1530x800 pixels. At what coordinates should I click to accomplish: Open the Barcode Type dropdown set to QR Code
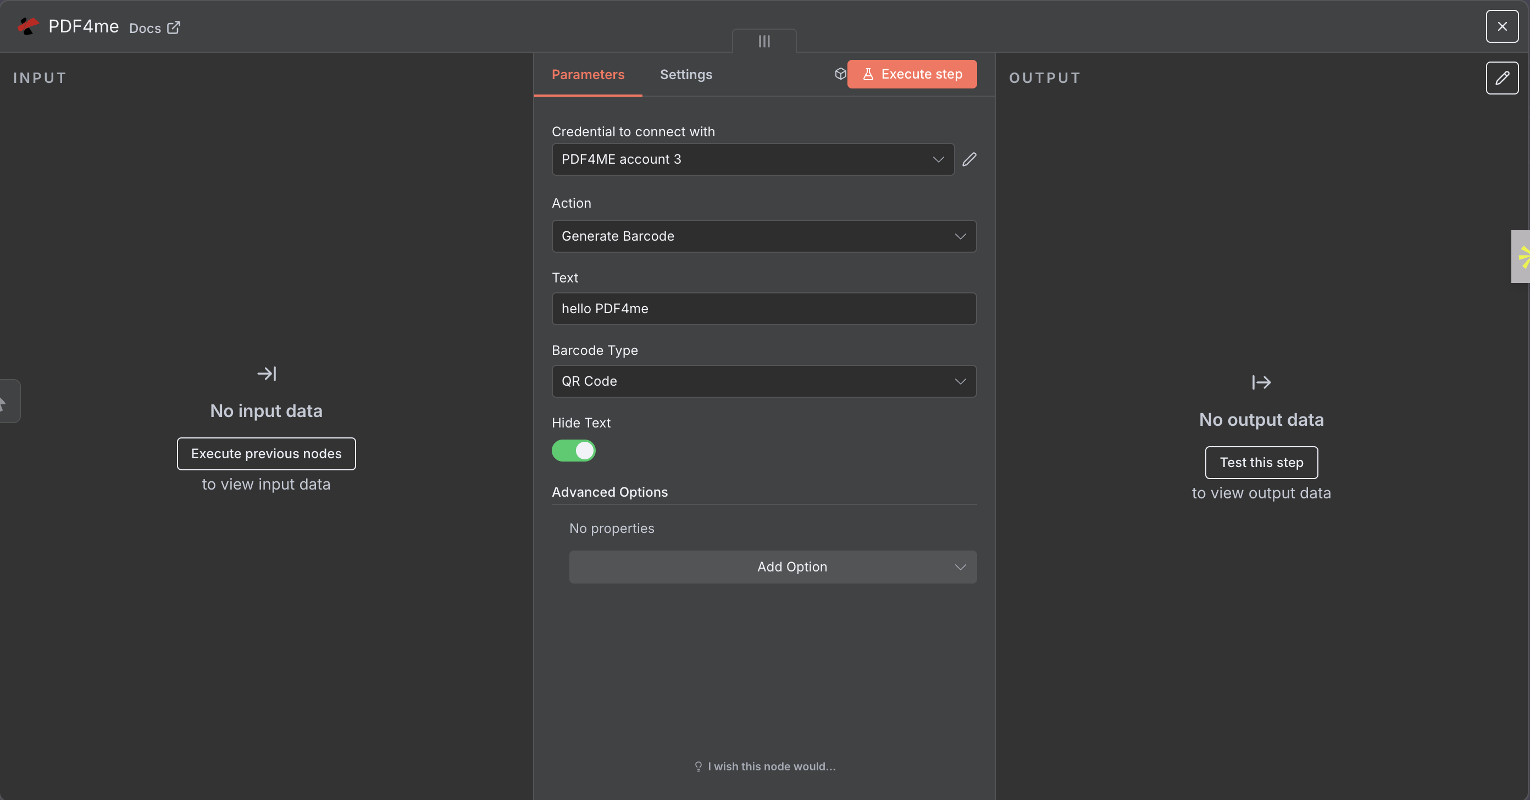coord(763,381)
